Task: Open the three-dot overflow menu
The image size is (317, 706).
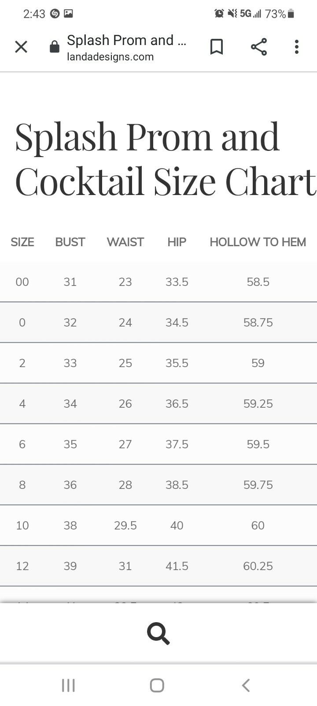Action: (x=297, y=47)
